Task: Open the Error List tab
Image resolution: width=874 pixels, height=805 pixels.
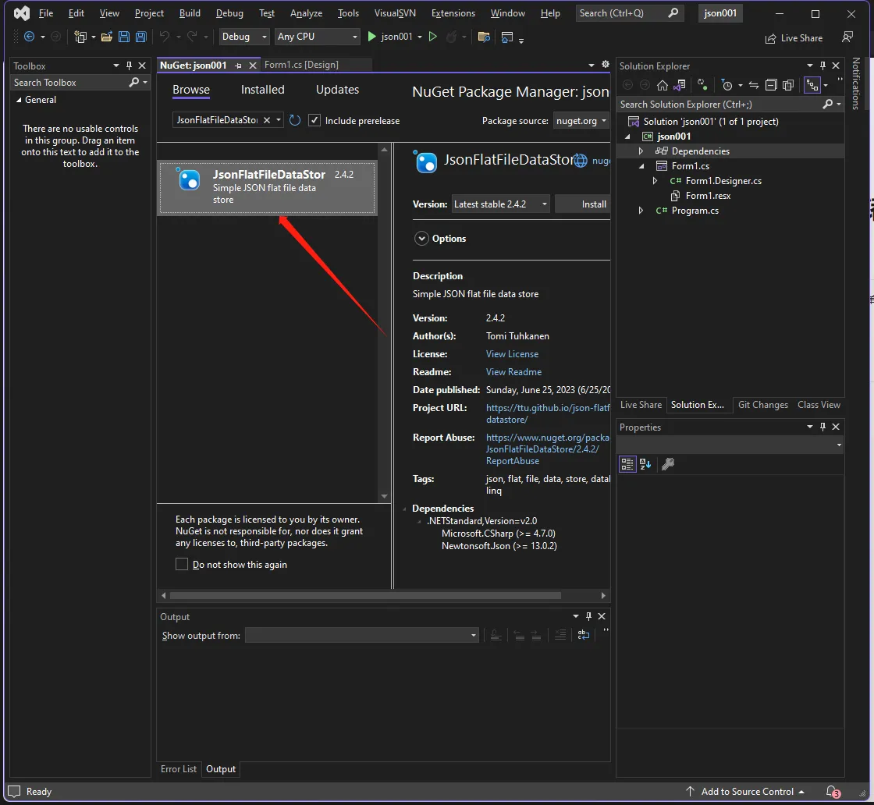Action: click(x=179, y=769)
